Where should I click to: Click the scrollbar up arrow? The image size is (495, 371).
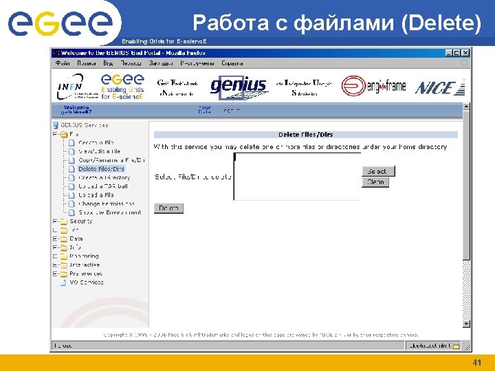click(x=466, y=106)
